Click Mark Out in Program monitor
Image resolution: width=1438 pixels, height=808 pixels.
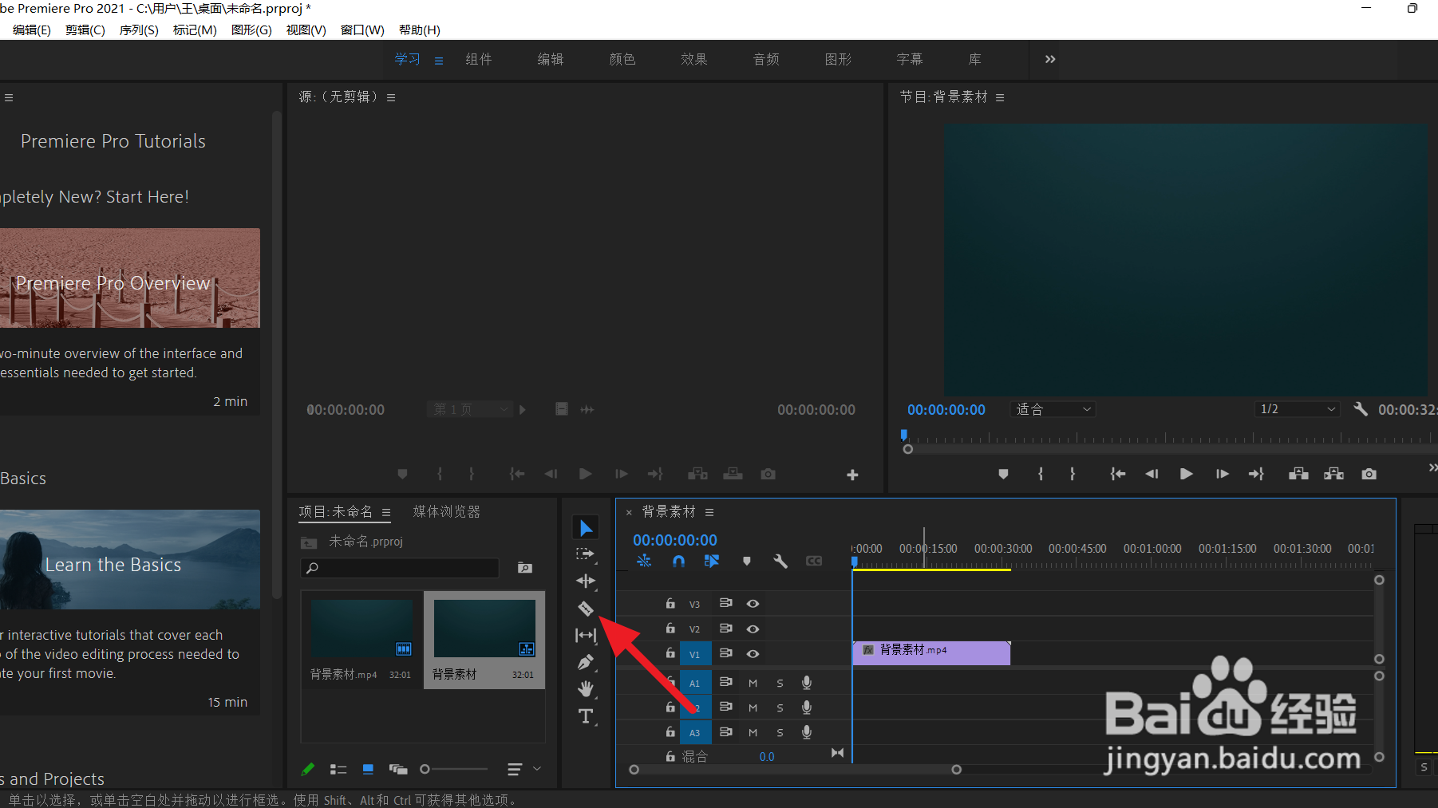click(1073, 474)
